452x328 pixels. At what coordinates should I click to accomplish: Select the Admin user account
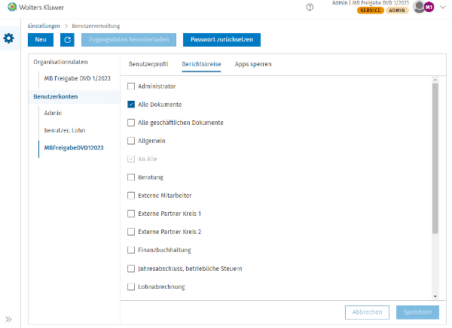(53, 113)
